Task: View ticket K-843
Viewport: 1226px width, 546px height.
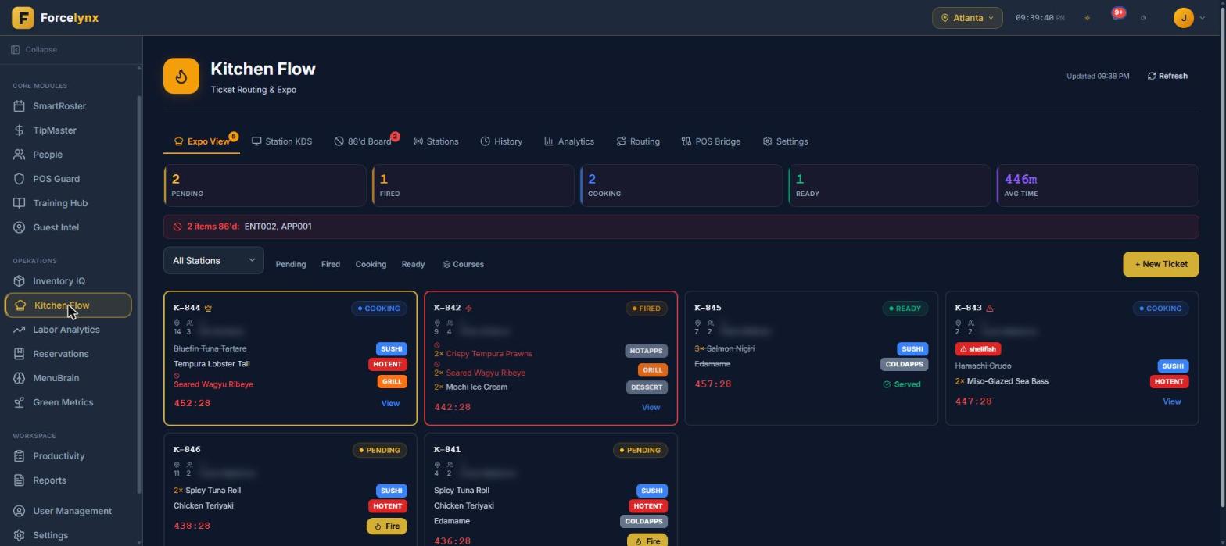Action: click(1171, 401)
